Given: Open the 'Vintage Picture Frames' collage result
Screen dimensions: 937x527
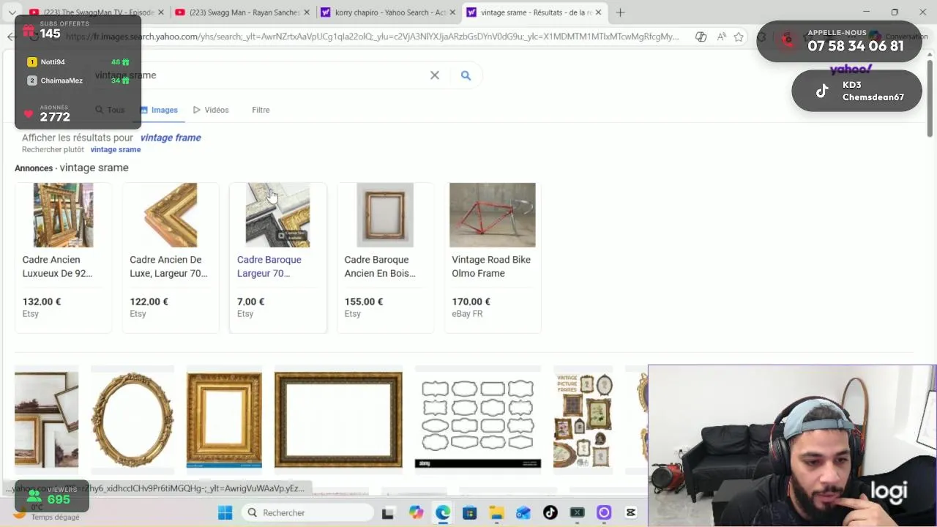Looking at the screenshot, I should (x=583, y=419).
